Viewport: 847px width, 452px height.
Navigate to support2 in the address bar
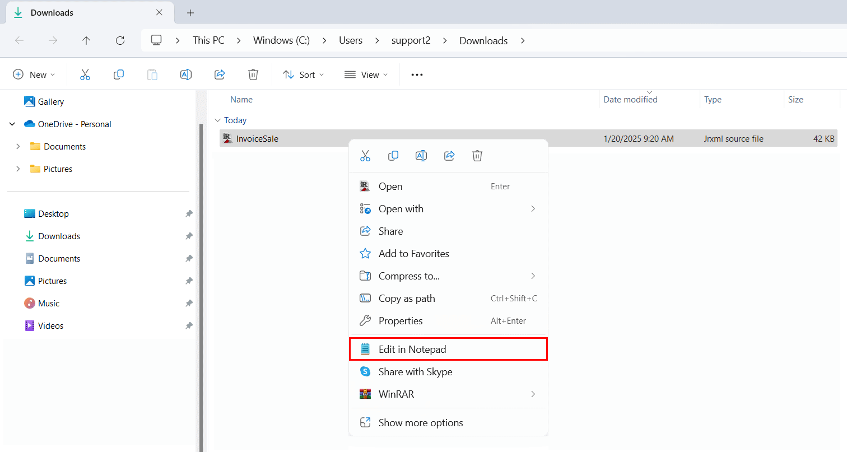coord(411,40)
